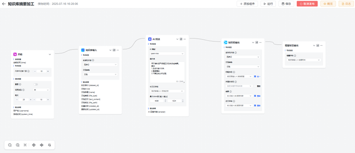This screenshot has width=355, height=153.
Task: Click the 添加组件 button
Action: click(x=247, y=4)
